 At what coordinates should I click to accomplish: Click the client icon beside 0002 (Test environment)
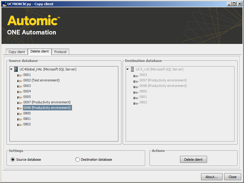tap(20, 81)
